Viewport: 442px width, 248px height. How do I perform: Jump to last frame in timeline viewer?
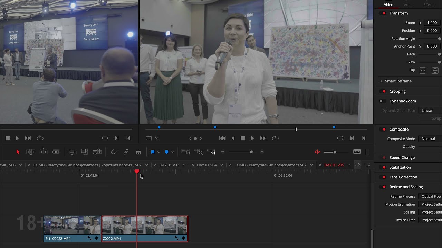pyautogui.click(x=263, y=138)
